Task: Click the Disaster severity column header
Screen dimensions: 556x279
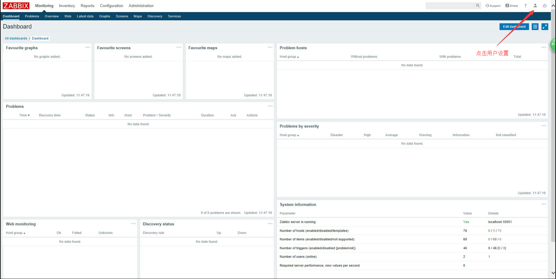Action: [337, 135]
